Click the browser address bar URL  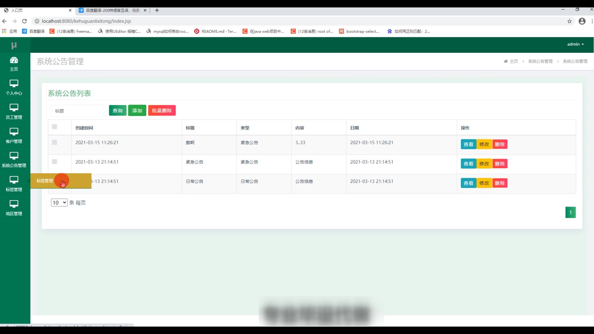pyautogui.click(x=86, y=21)
